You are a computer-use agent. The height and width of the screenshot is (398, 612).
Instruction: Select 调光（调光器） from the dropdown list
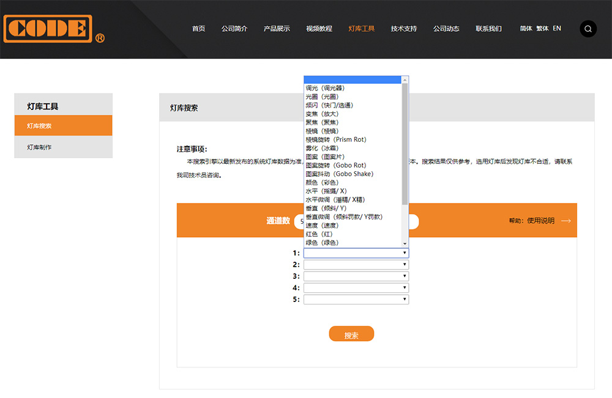[x=325, y=88]
